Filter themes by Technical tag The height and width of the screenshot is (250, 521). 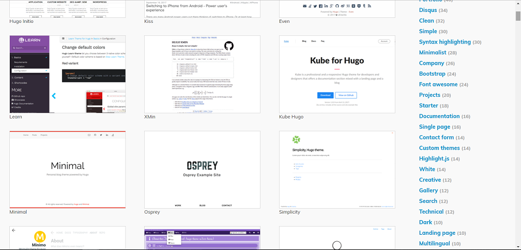point(431,212)
